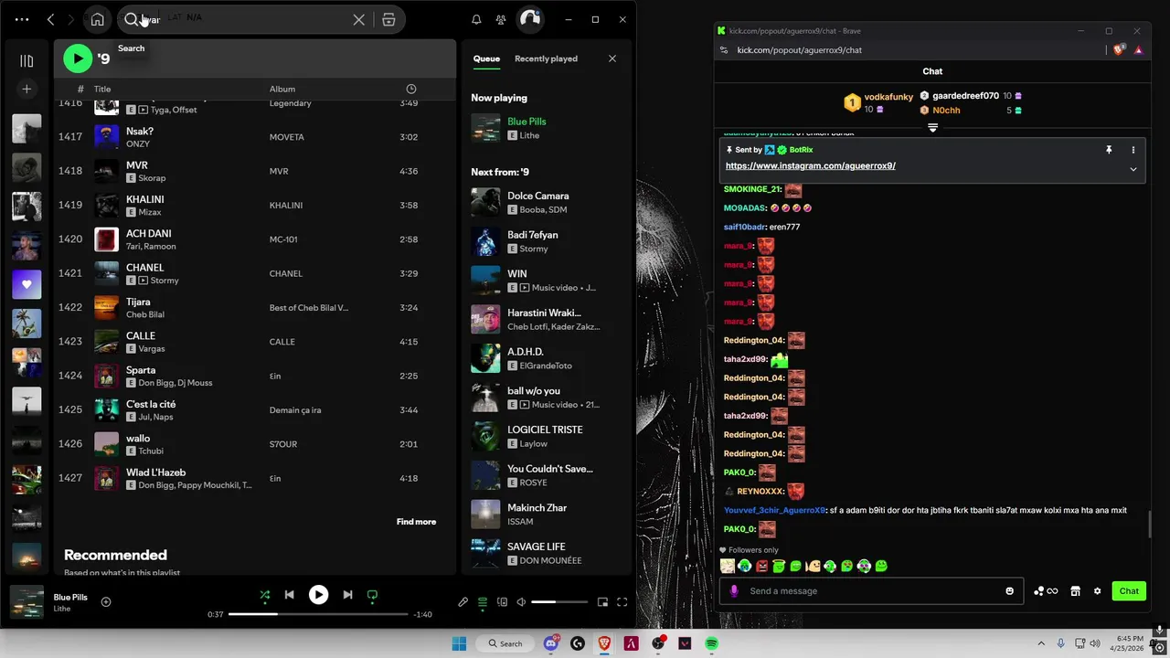
Task: Expand Your Library sidebar
Action: pos(27,61)
